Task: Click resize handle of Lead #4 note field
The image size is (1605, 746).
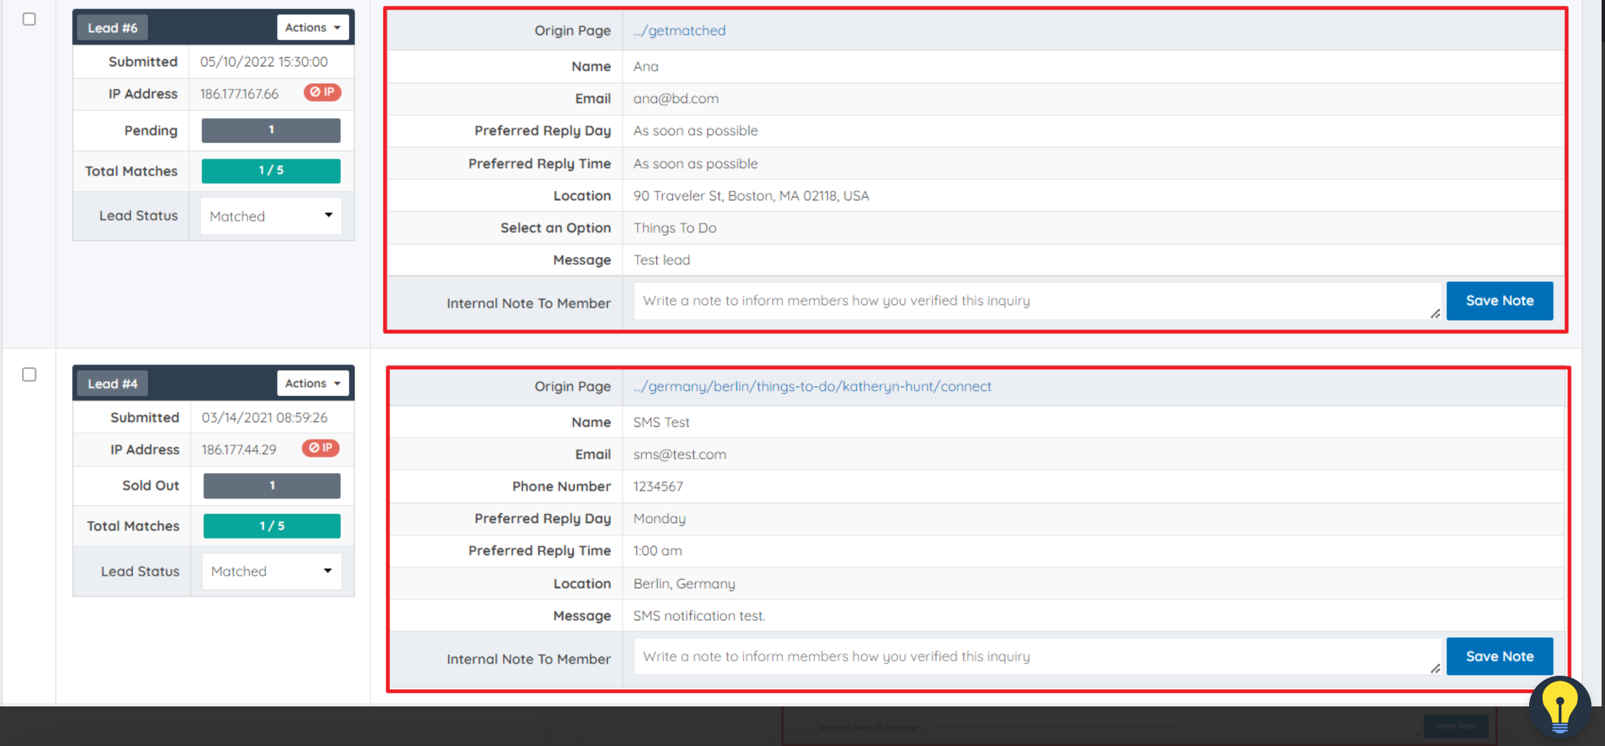Action: coord(1435,669)
